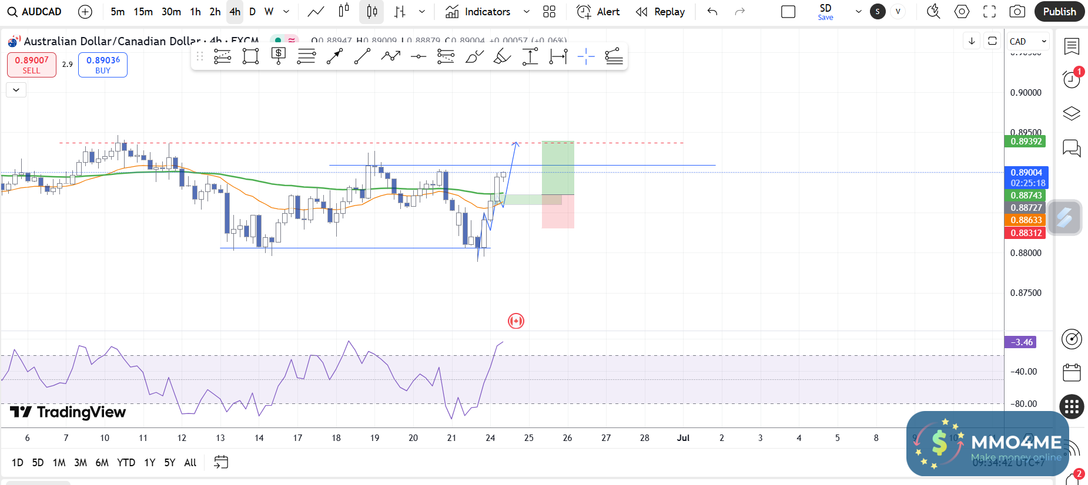The image size is (1088, 485).
Task: Select the YTD date range
Action: point(126,463)
